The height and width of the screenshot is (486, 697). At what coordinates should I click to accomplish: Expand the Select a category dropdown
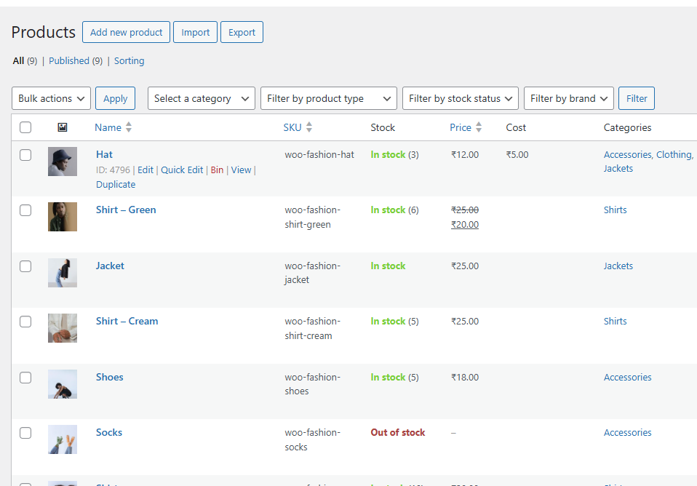[201, 98]
